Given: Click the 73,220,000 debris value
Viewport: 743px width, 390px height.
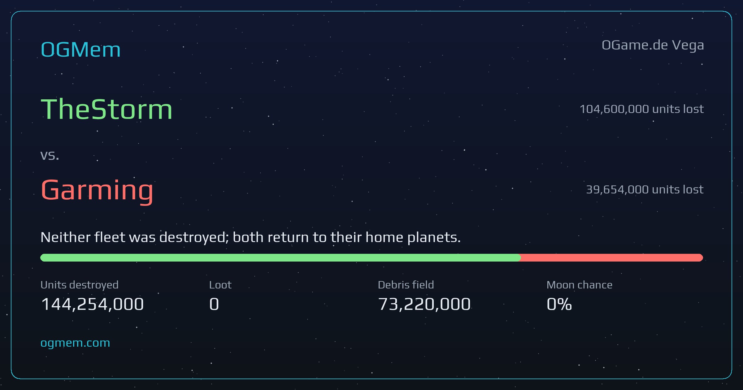Looking at the screenshot, I should (x=424, y=304).
